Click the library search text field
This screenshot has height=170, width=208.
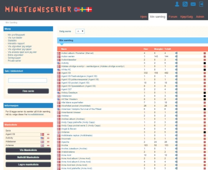click(x=27, y=80)
